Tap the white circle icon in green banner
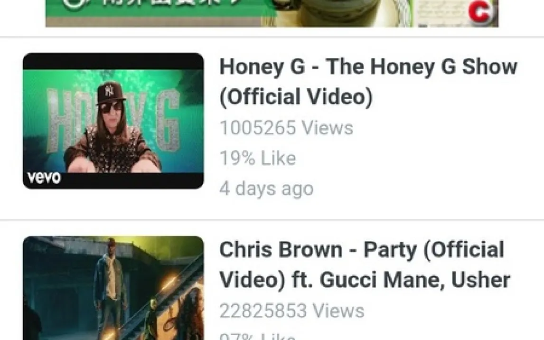This screenshot has width=544, height=340. click(73, 4)
